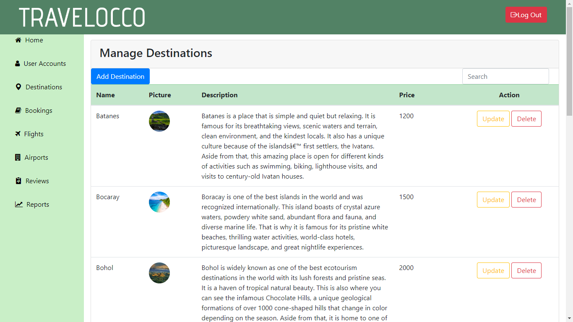Screen dimensions: 573x322
Task: Click Update for the Bohol row
Action: tap(493, 270)
